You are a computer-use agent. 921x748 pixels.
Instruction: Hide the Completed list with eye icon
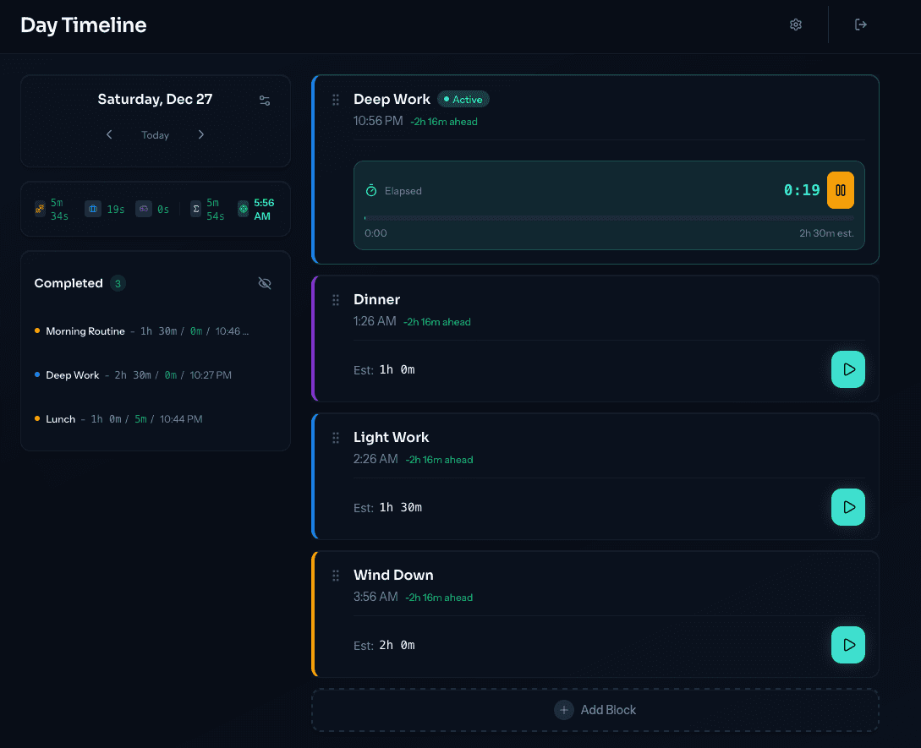tap(265, 283)
